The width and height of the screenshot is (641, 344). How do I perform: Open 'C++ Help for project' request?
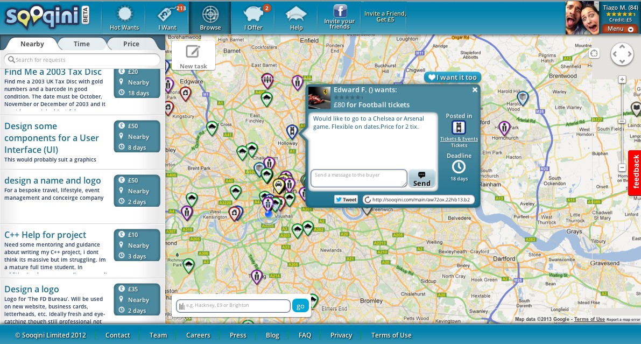pyautogui.click(x=45, y=235)
